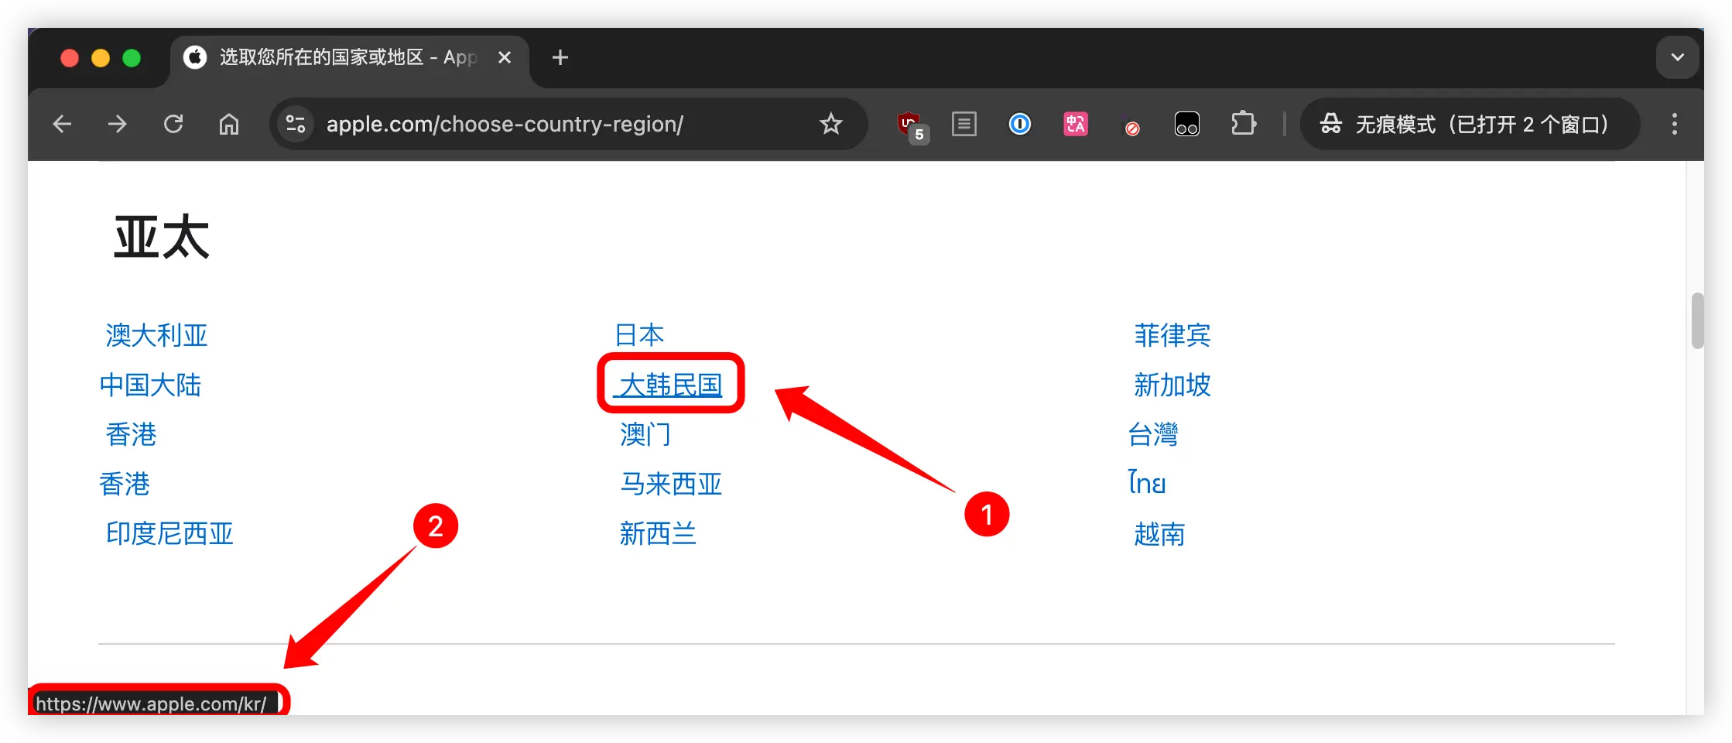Open the 1Password extension icon

click(x=1020, y=124)
